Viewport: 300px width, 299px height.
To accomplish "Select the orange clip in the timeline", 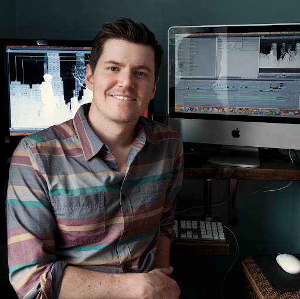I will [x=275, y=88].
